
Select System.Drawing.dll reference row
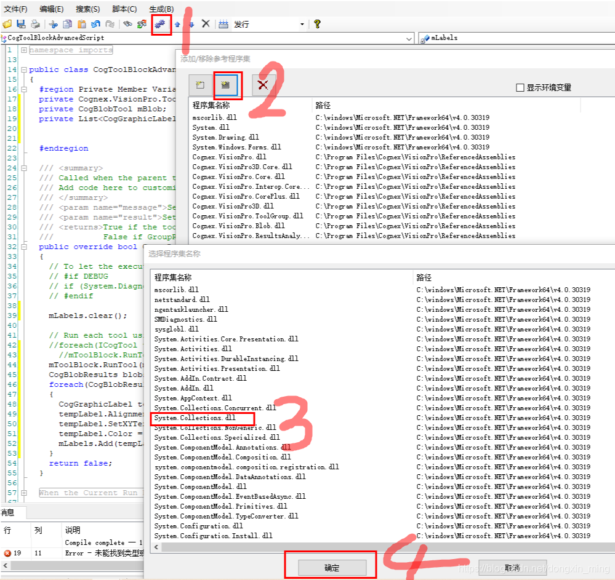click(225, 137)
